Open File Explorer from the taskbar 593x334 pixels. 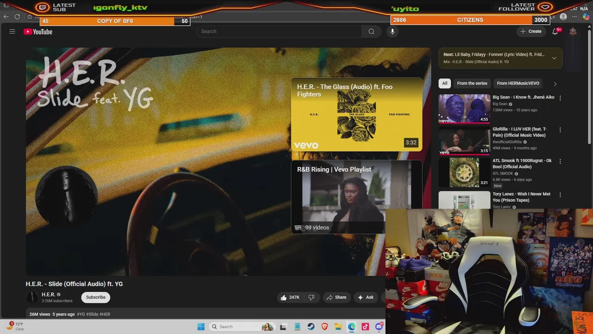[338, 327]
